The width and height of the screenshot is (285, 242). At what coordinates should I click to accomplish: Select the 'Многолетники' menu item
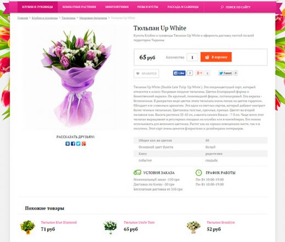[x=117, y=7]
